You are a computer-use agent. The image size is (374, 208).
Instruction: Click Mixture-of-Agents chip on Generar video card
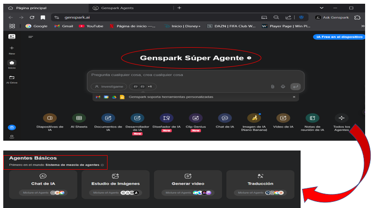(188, 193)
